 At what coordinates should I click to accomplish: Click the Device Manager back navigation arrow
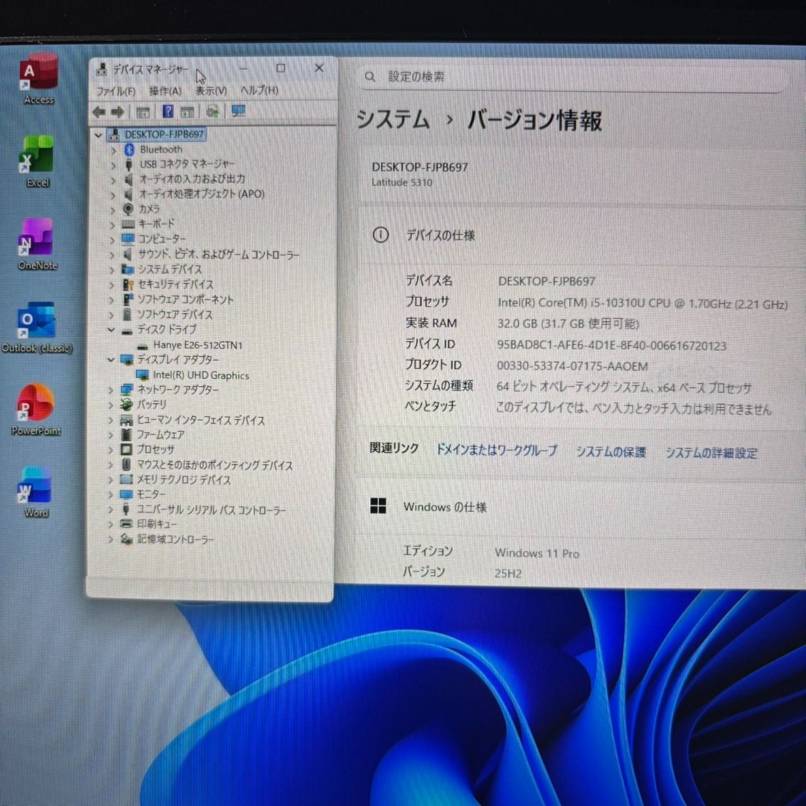99,111
